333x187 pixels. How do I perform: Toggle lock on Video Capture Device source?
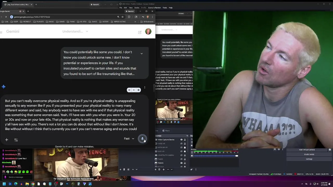click(x=185, y=140)
